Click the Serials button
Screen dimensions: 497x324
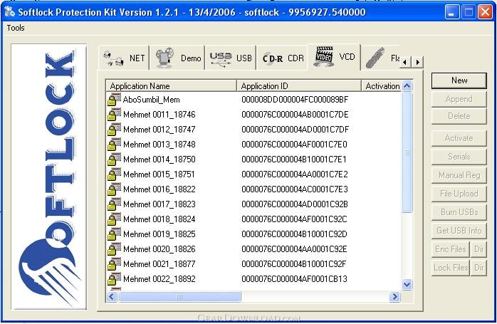pos(459,157)
